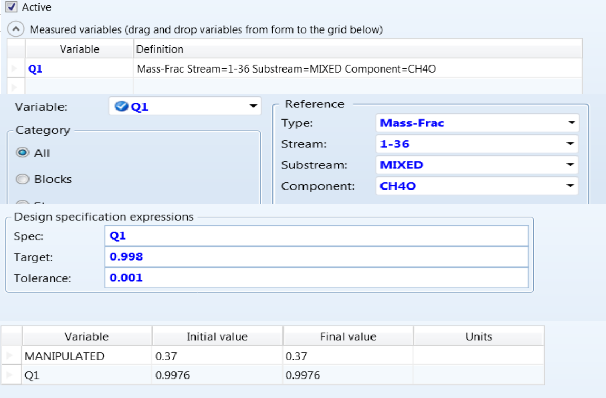Toggle the Active checkbox
606x398 pixels.
point(13,7)
